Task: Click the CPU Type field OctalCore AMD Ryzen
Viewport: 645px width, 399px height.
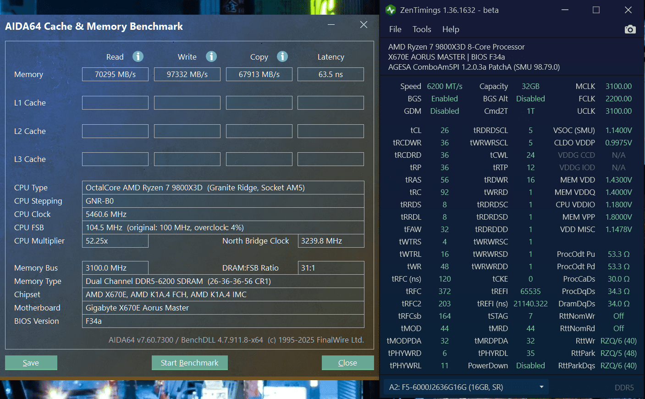Action: tap(223, 188)
